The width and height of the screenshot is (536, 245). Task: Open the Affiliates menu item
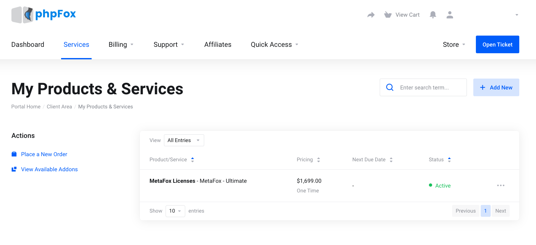(x=218, y=45)
